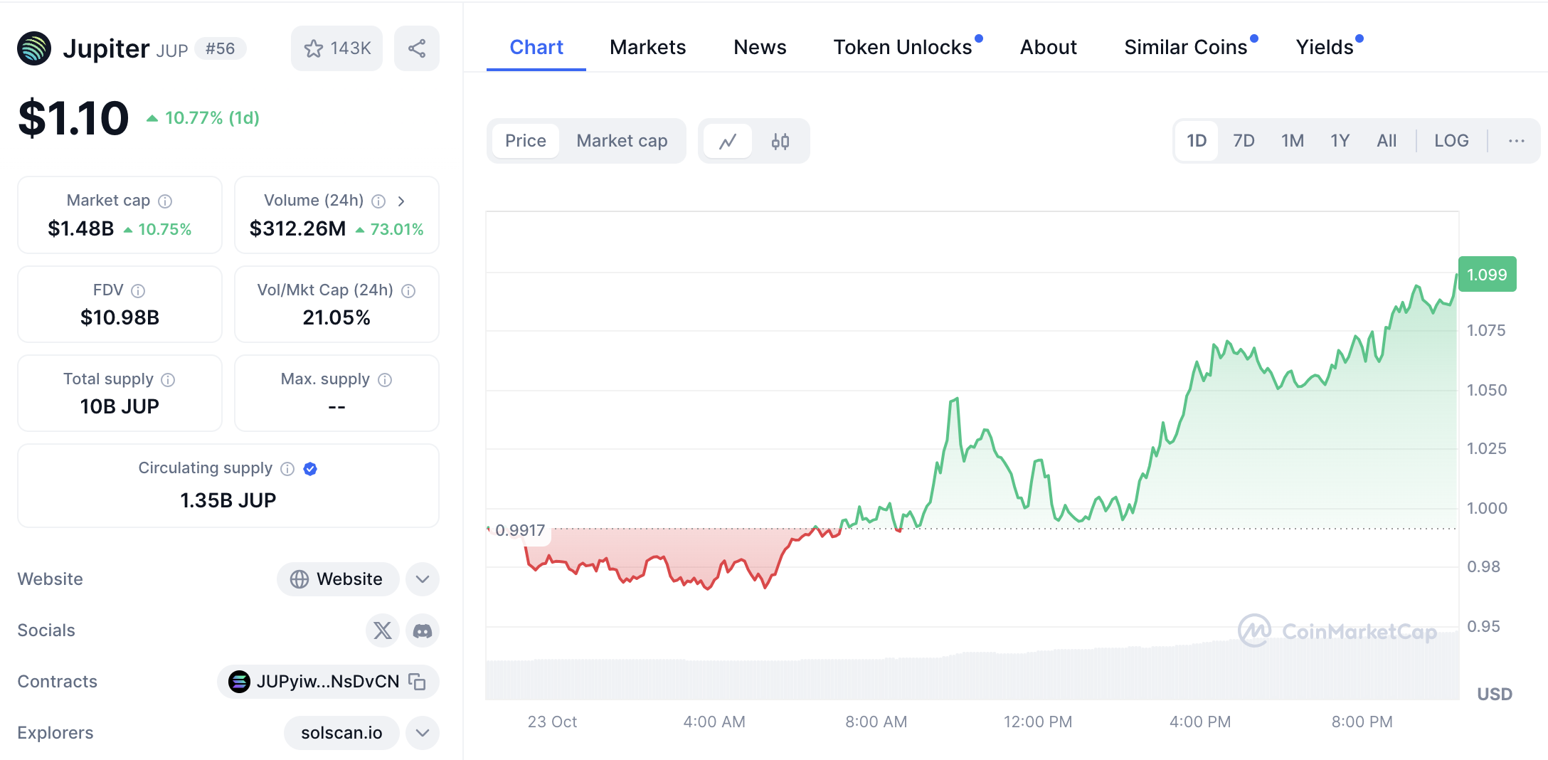The width and height of the screenshot is (1548, 760).
Task: Visit the Jupiter Website link
Action: pos(338,579)
